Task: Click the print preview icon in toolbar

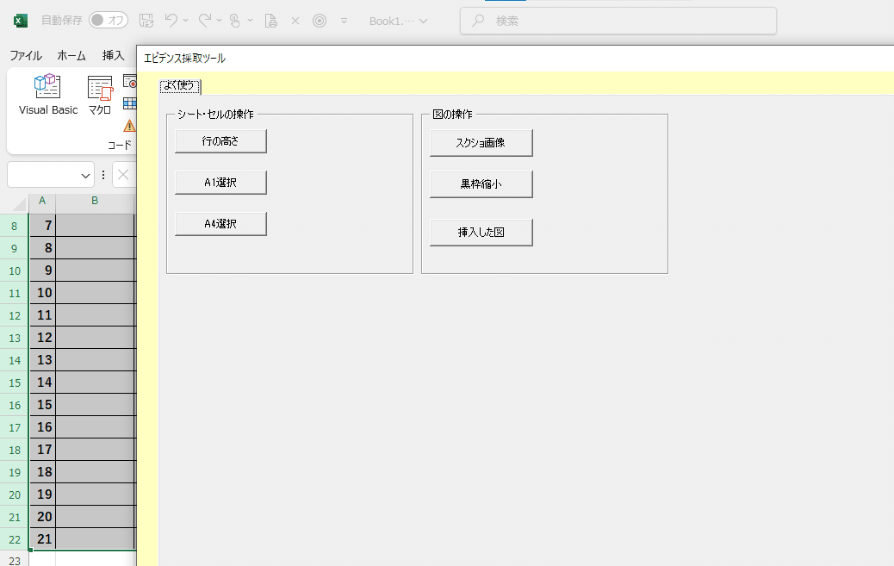Action: pos(270,22)
